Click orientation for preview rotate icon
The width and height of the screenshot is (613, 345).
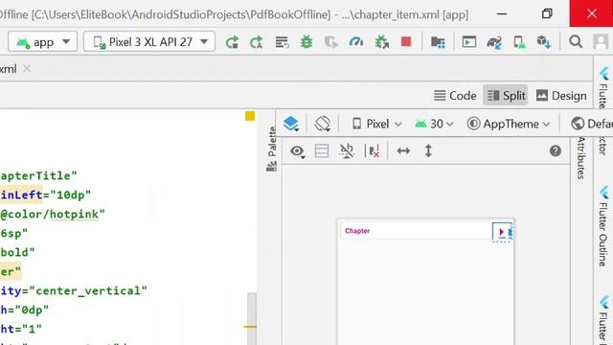pos(323,124)
